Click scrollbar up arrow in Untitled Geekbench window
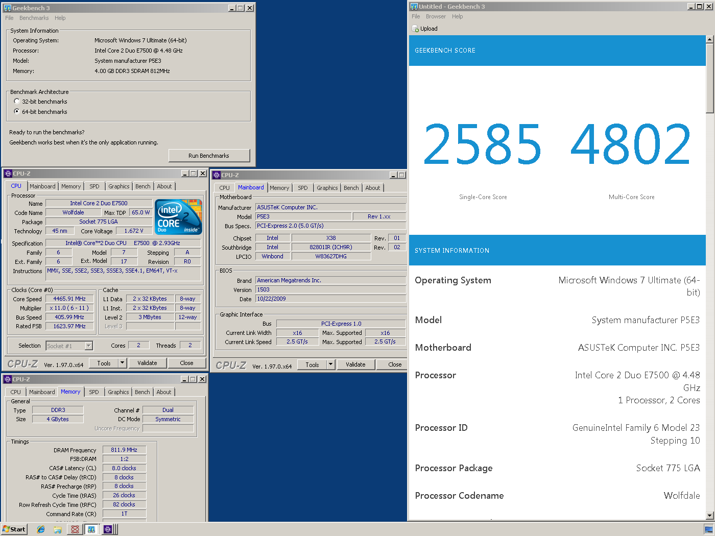Screen dimensions: 715x536 [x=709, y=39]
